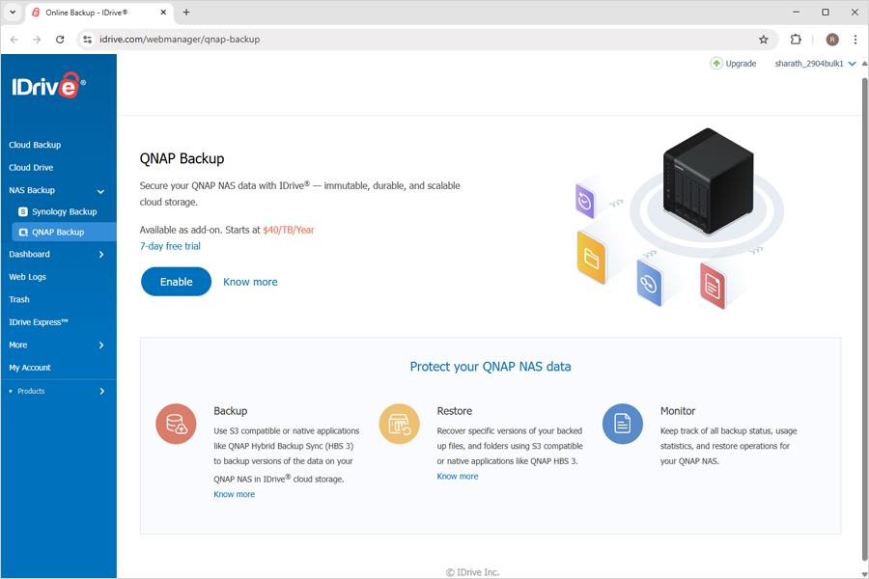Click the green Upgrade arrow icon

coord(716,64)
